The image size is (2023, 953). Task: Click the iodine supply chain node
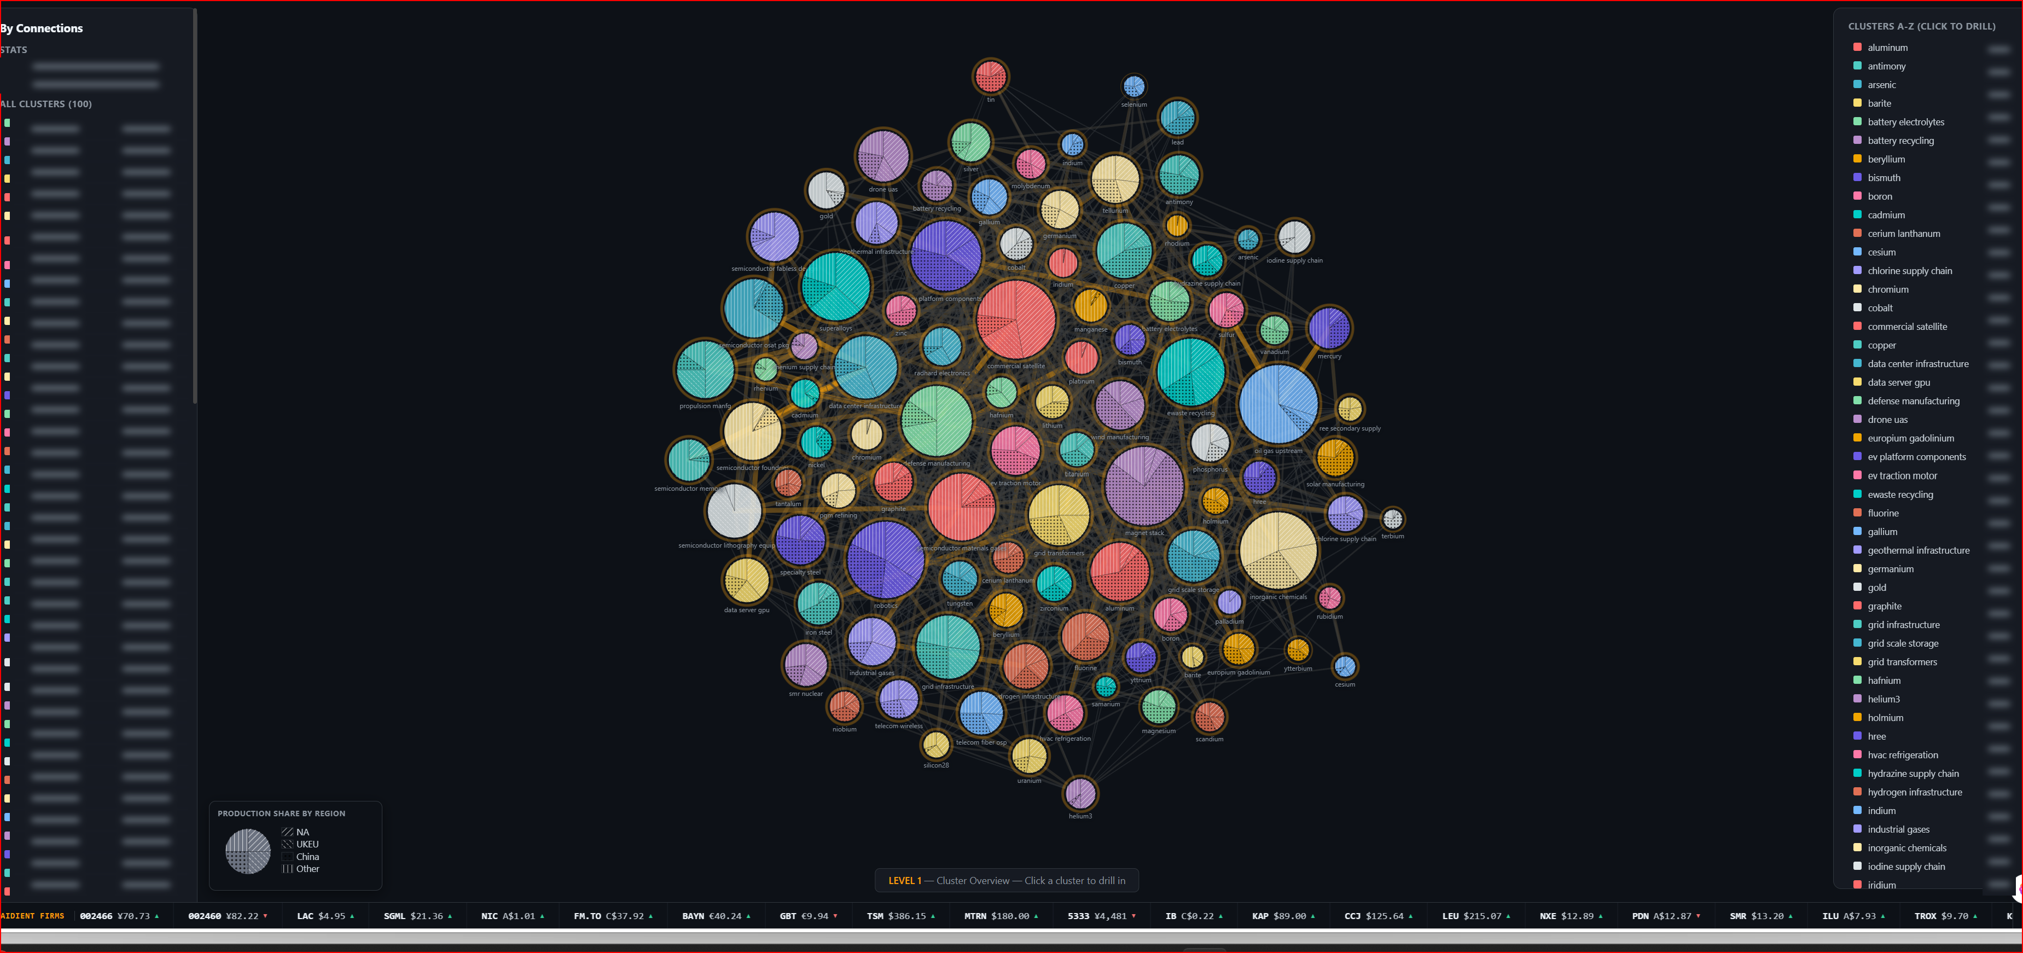1294,237
